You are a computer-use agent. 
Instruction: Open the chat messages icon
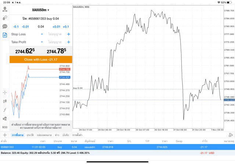pos(5,26)
